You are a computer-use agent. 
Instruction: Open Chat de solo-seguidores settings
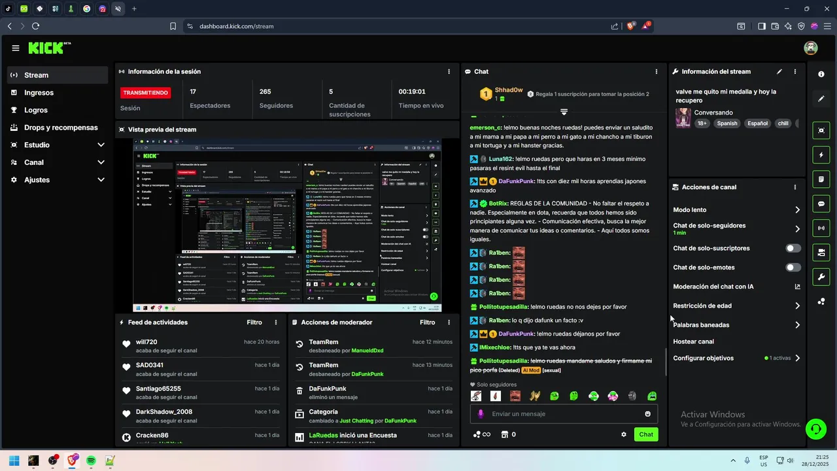click(x=737, y=229)
